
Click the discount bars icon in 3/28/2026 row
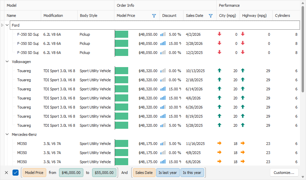coord(163,43)
